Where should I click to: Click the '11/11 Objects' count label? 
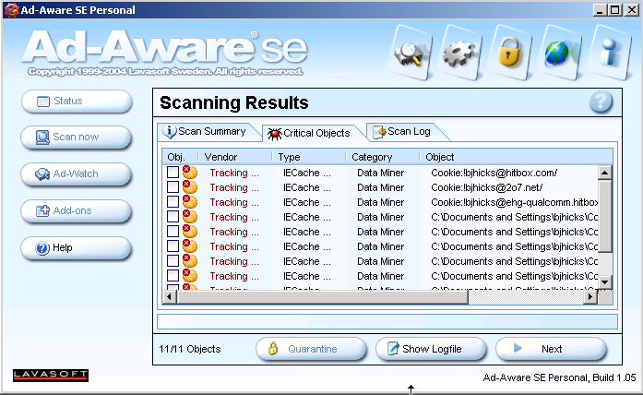coord(189,349)
